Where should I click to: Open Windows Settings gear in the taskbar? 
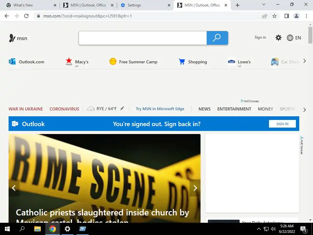67,229
